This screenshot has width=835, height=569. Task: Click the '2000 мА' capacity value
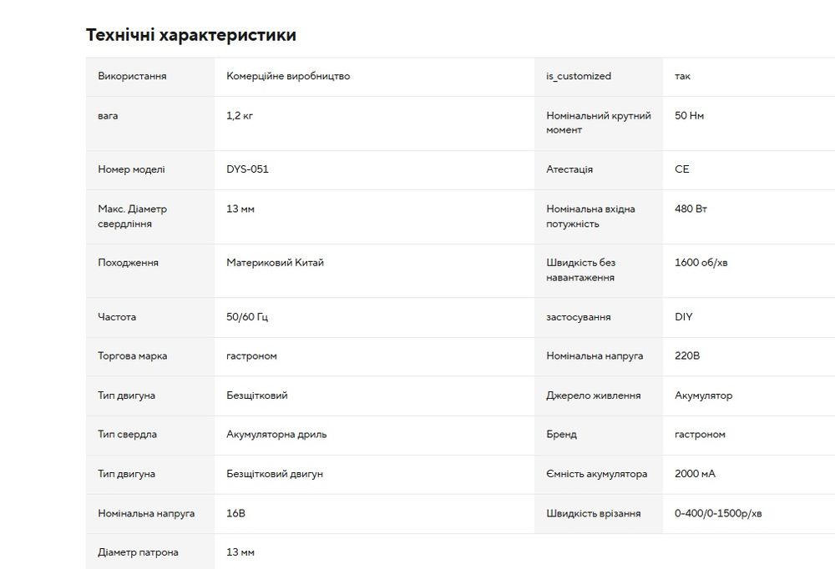click(x=695, y=474)
